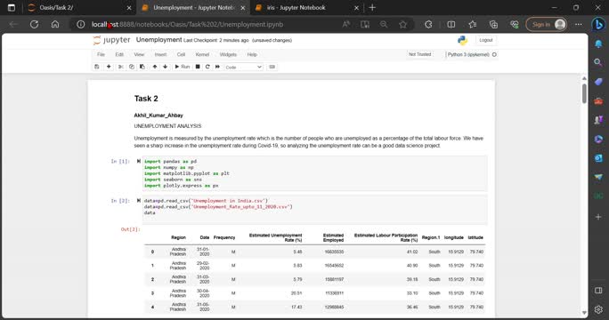This screenshot has width=609, height=320.
Task: Click the Not Trusted notebook indicator
Action: pyautogui.click(x=420, y=54)
